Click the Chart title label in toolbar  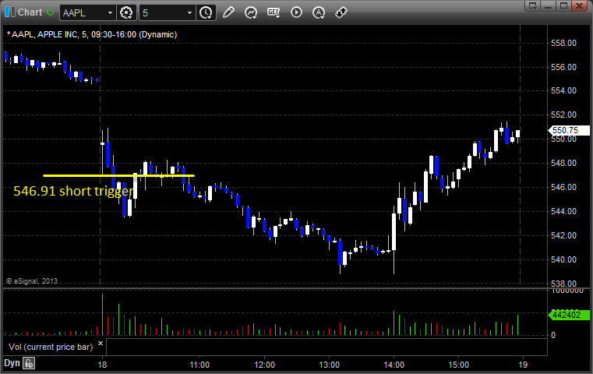(x=30, y=12)
